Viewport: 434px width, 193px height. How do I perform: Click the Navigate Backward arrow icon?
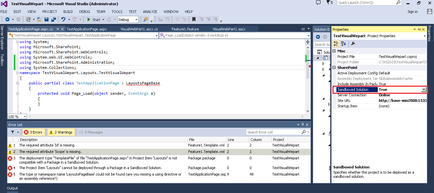7,19
